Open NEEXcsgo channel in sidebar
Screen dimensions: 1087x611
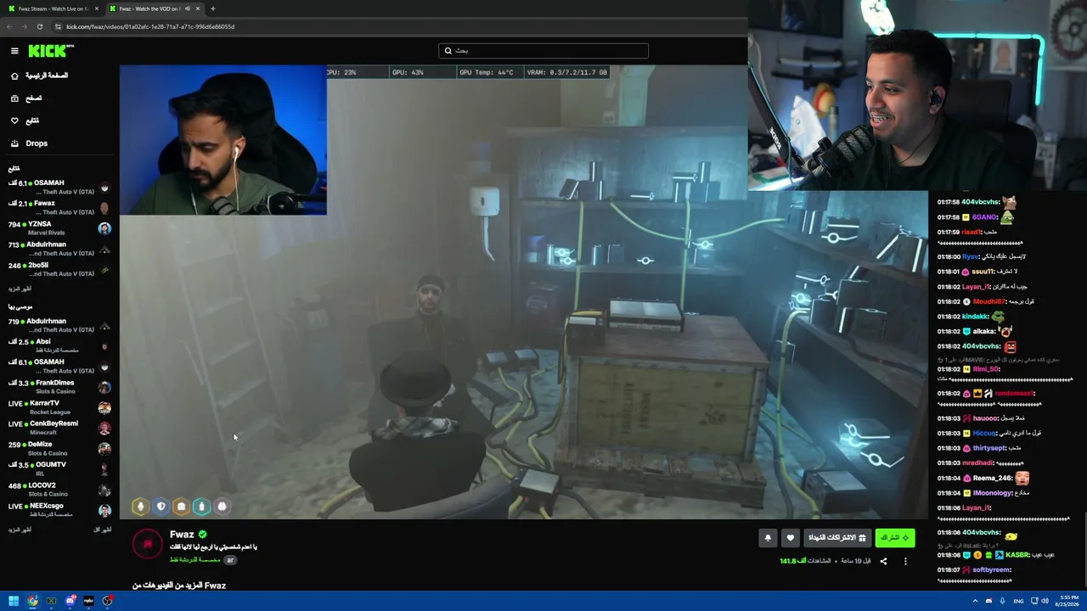pyautogui.click(x=58, y=510)
